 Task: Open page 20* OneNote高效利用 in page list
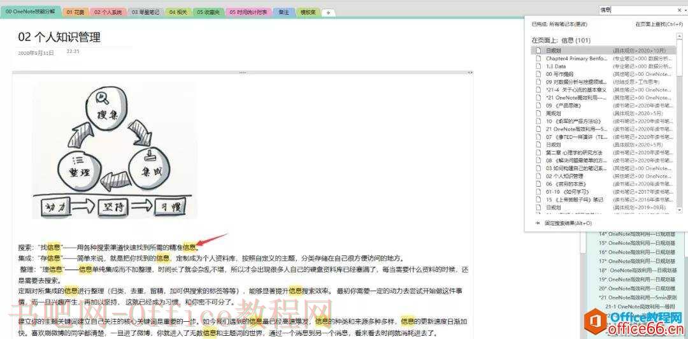636,289
